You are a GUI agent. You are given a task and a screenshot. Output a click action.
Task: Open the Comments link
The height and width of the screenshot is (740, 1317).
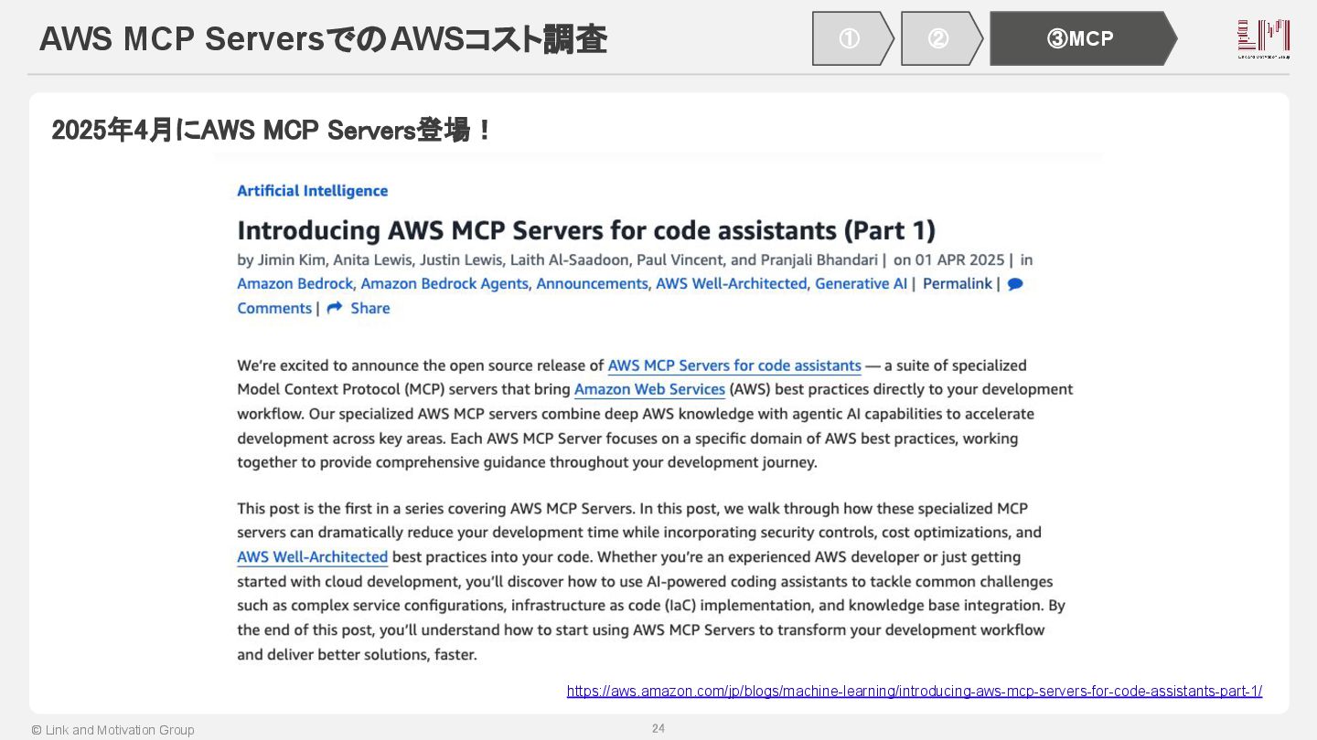(274, 309)
